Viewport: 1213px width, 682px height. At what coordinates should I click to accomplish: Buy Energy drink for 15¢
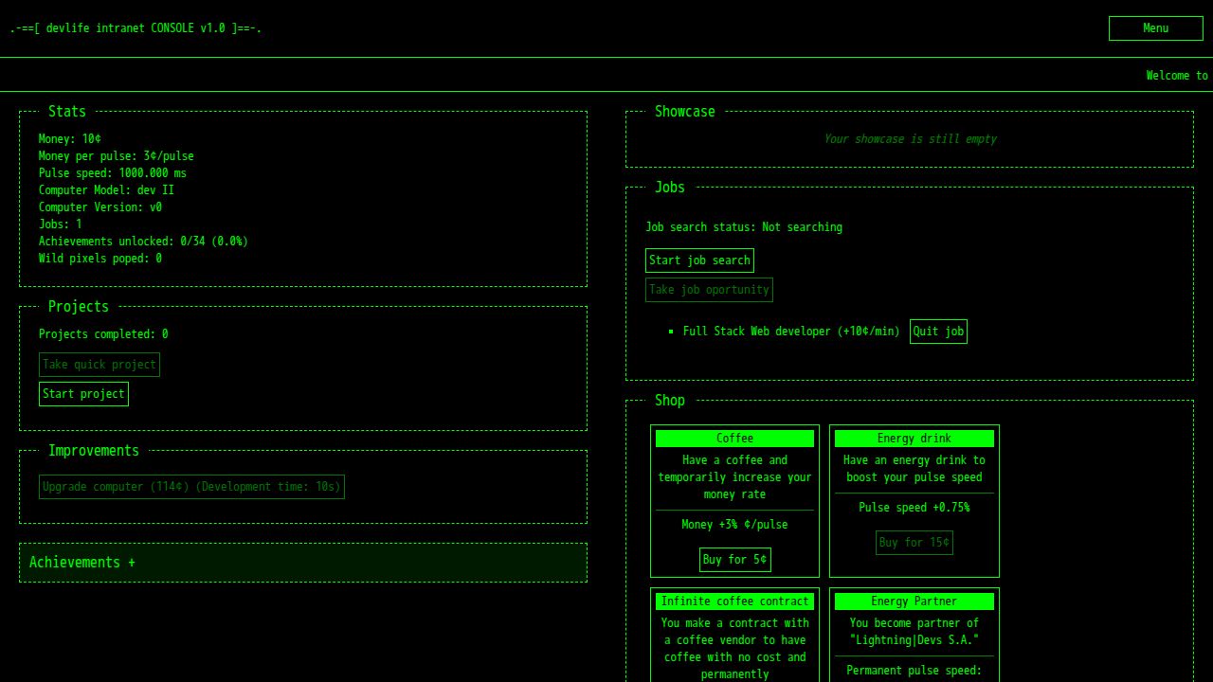click(914, 543)
